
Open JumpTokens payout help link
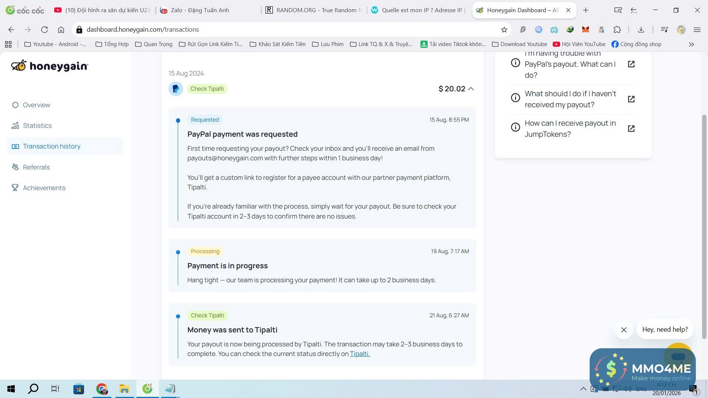(x=631, y=129)
